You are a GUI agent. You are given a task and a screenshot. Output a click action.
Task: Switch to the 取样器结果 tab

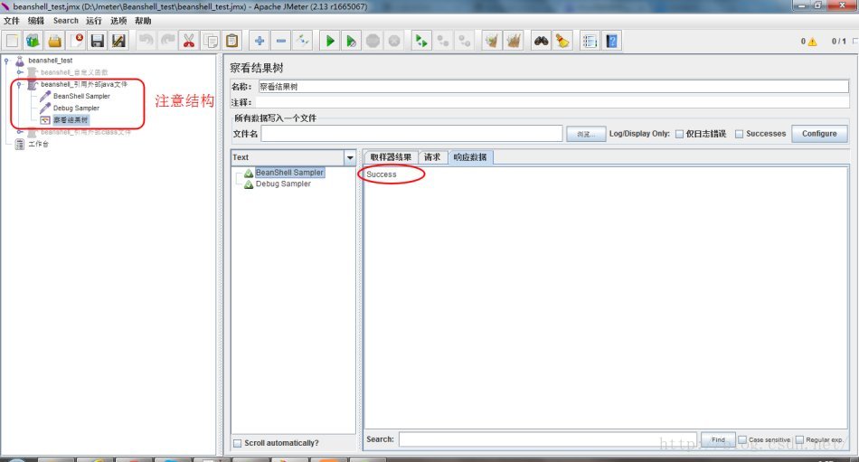pos(391,157)
